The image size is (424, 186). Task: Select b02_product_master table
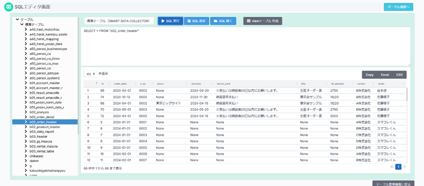pos(45,127)
